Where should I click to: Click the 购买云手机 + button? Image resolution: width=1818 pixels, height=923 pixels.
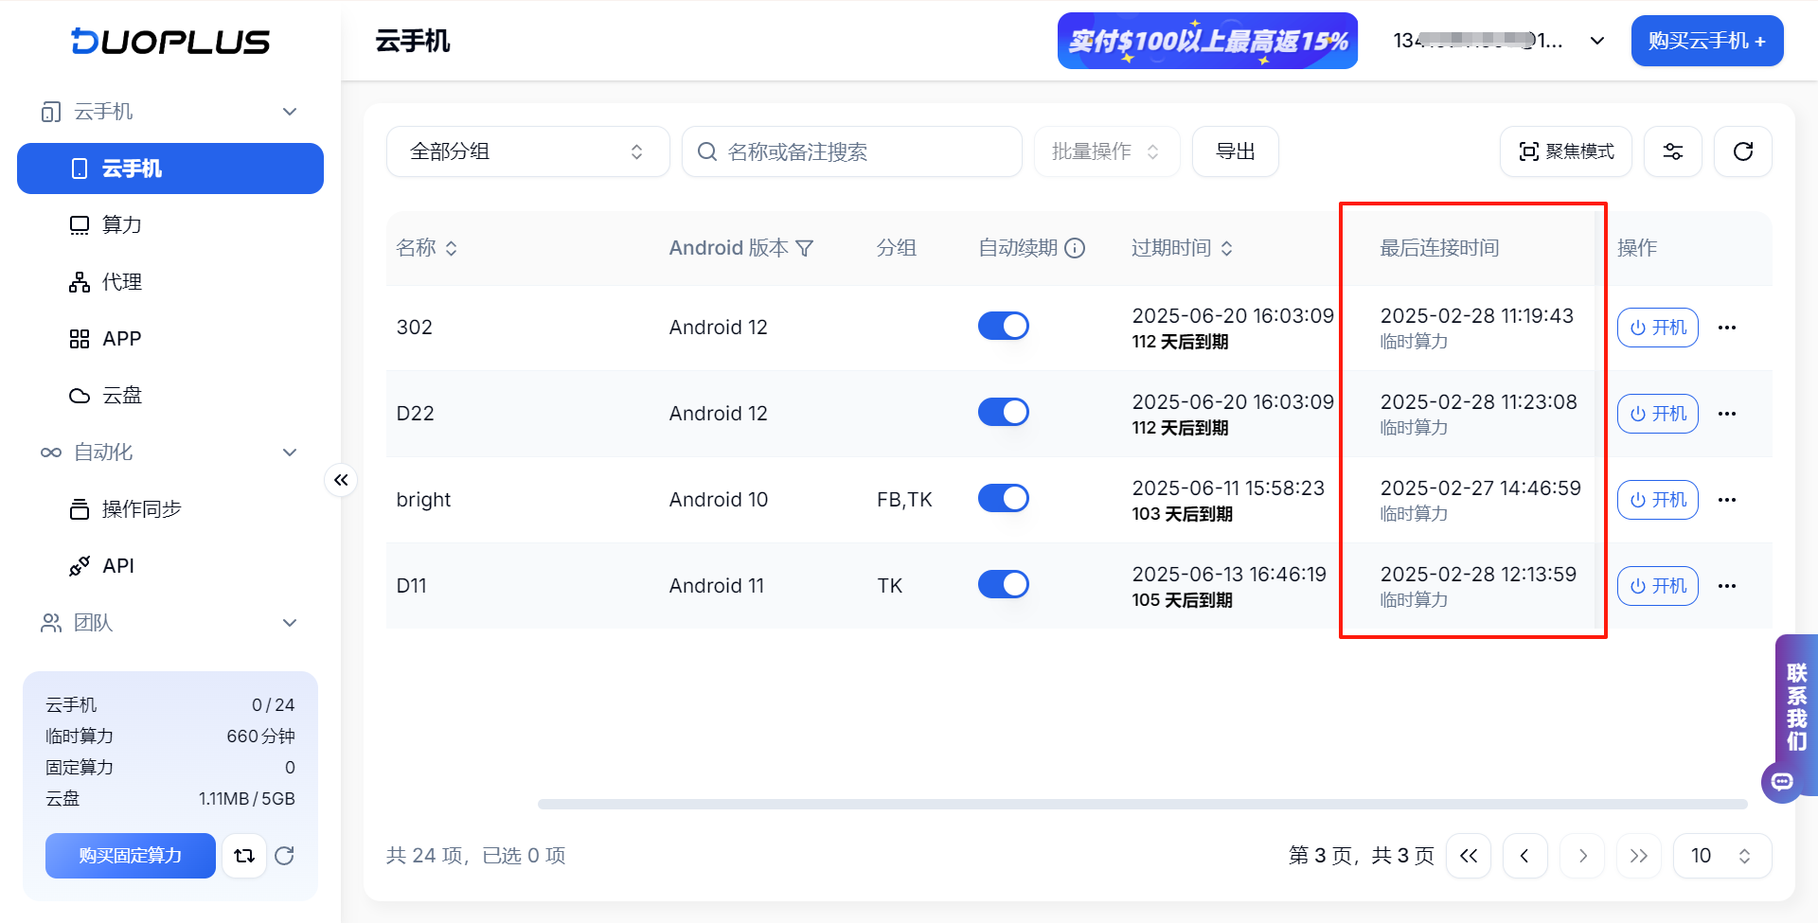coord(1707,41)
